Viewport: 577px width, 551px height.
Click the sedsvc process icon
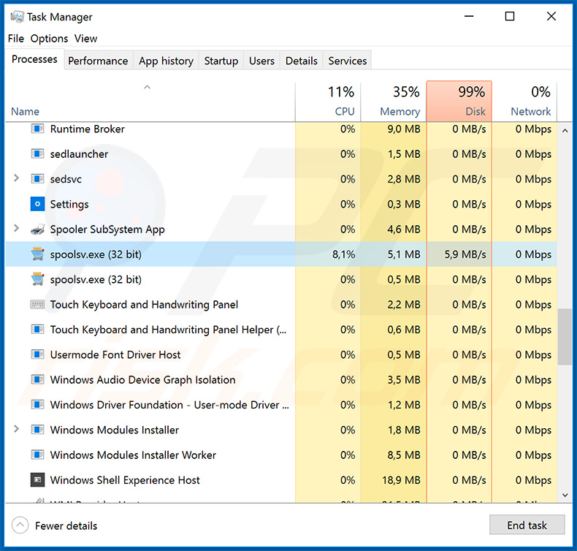[37, 179]
